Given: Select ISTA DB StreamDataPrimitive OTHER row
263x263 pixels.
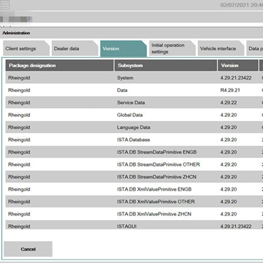Looking at the screenshot, I should point(134,164).
